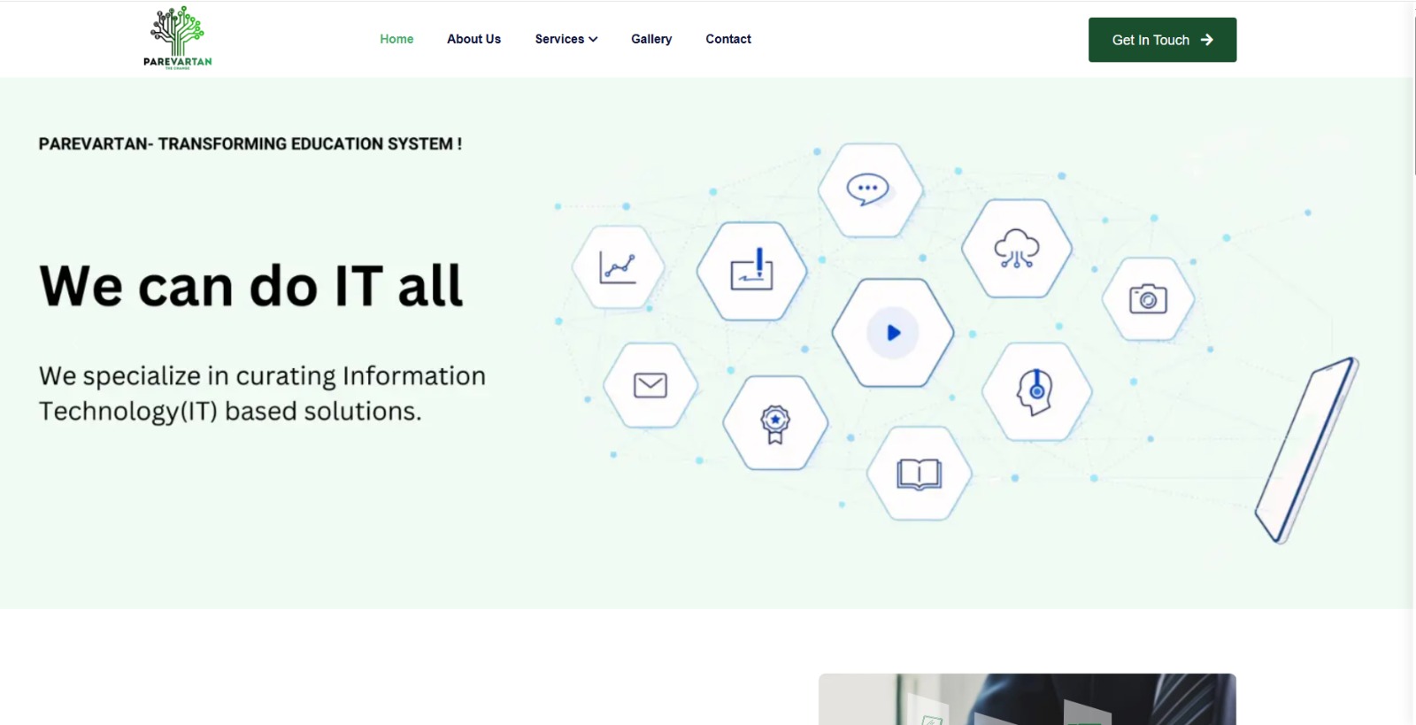Open the Contact page link
The width and height of the screenshot is (1416, 725).
(728, 39)
